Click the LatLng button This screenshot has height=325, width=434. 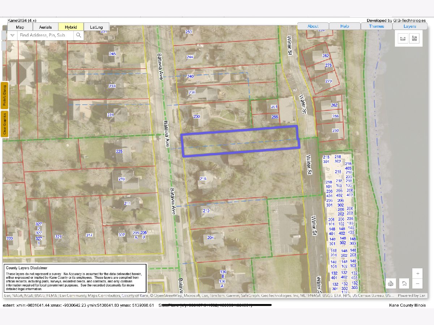[x=96, y=27]
